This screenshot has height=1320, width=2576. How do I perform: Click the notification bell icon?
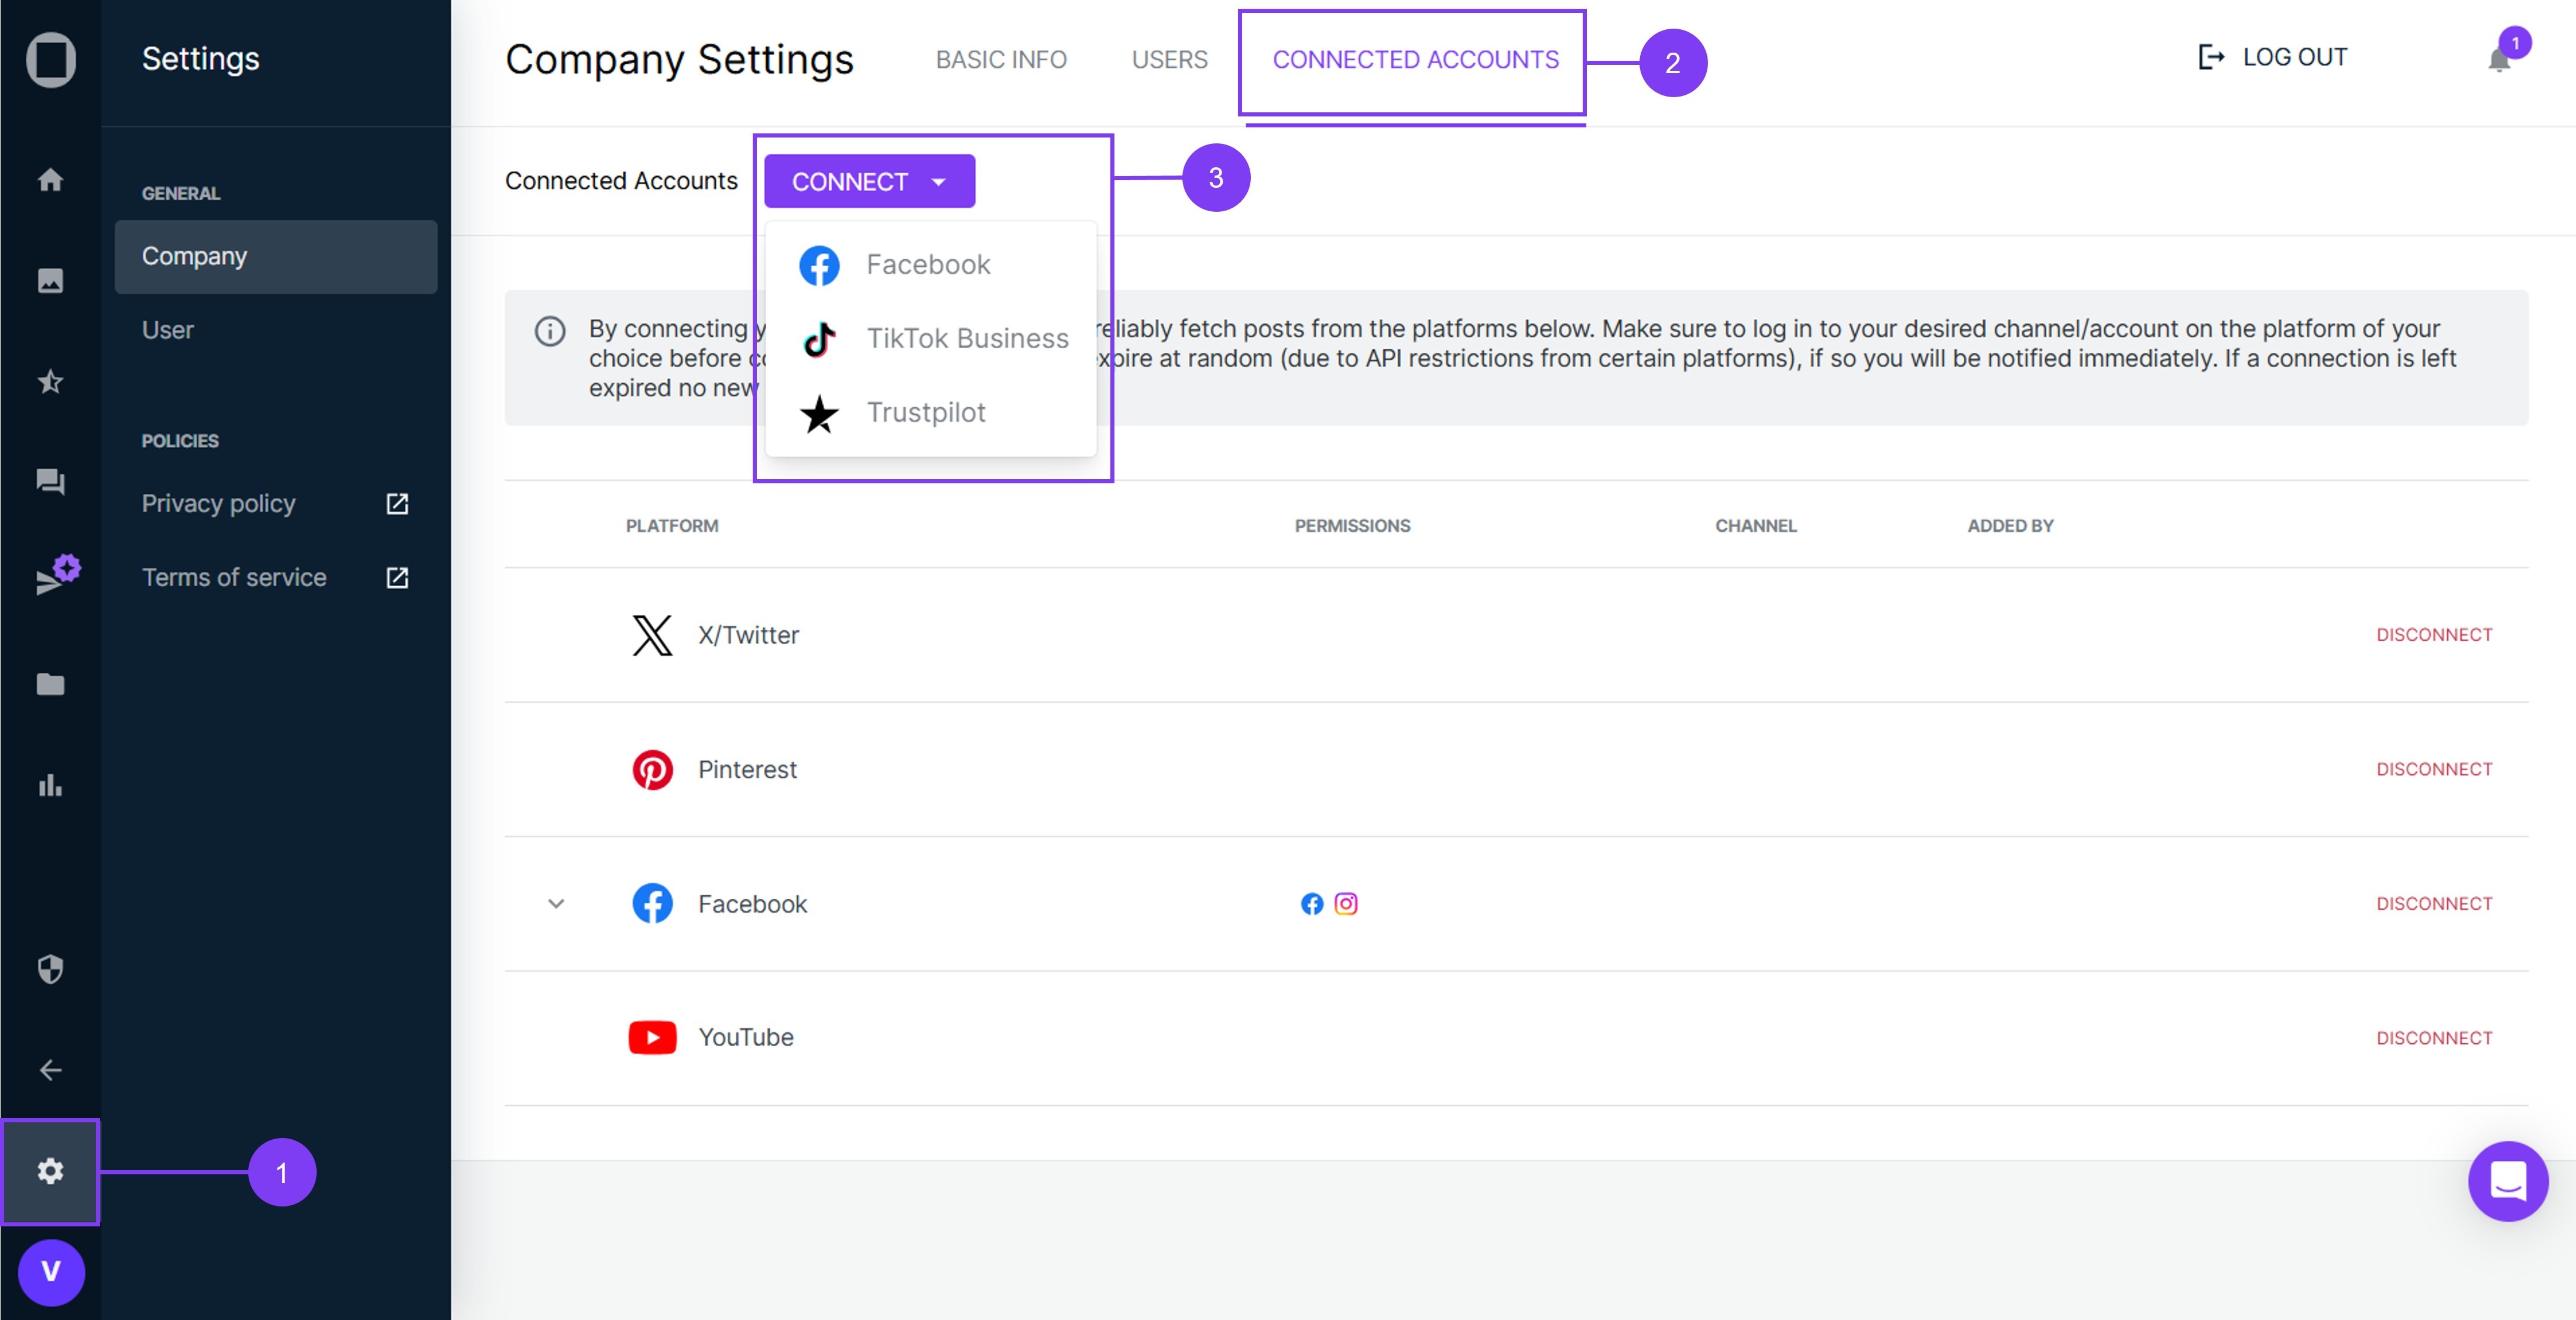[2498, 60]
